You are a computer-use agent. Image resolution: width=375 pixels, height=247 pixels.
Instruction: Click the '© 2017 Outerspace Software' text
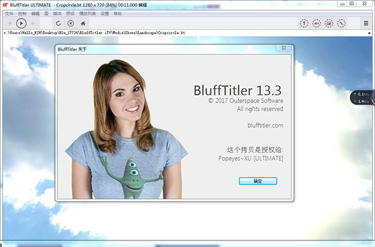[x=246, y=101]
